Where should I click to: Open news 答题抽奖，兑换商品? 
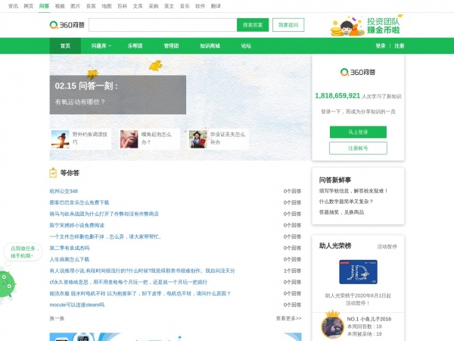[x=341, y=212]
